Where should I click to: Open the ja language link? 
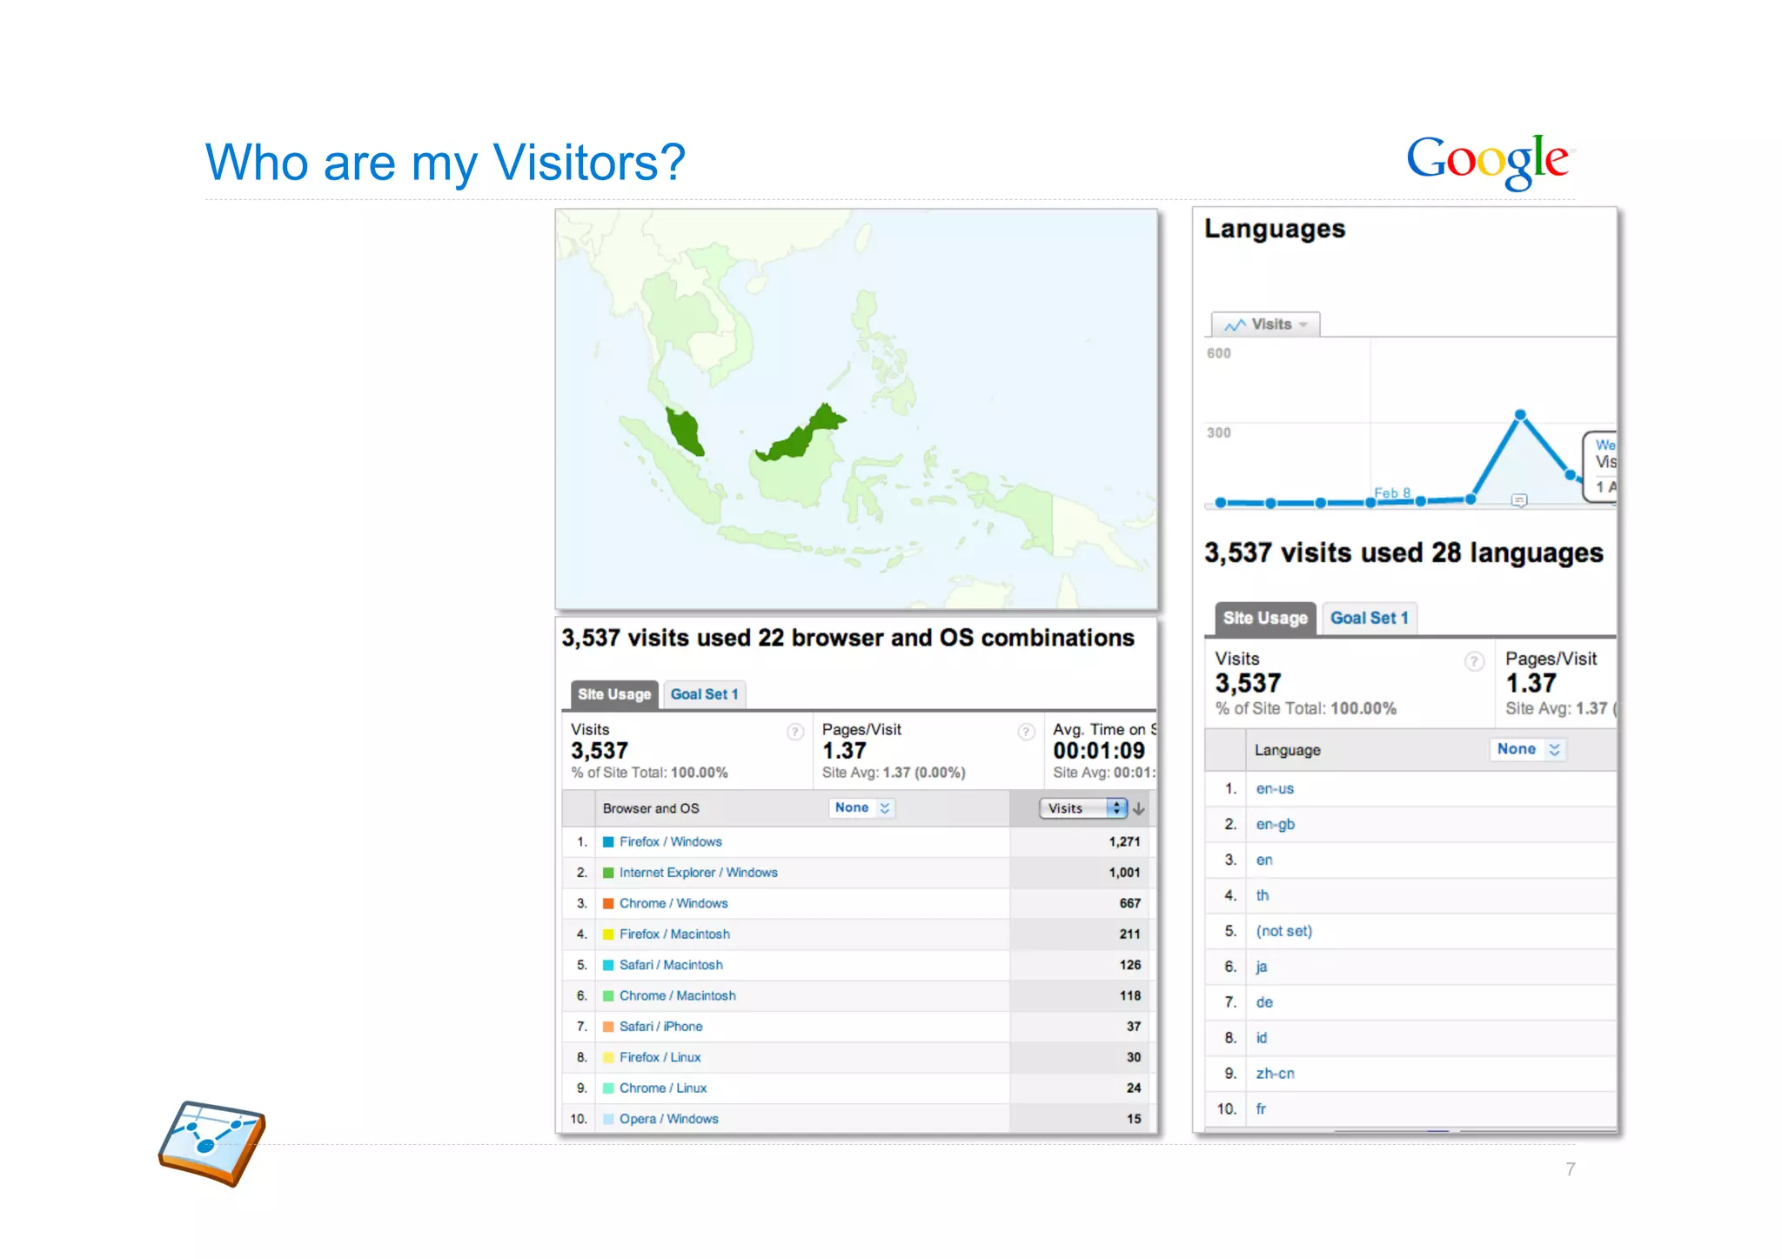click(1262, 967)
